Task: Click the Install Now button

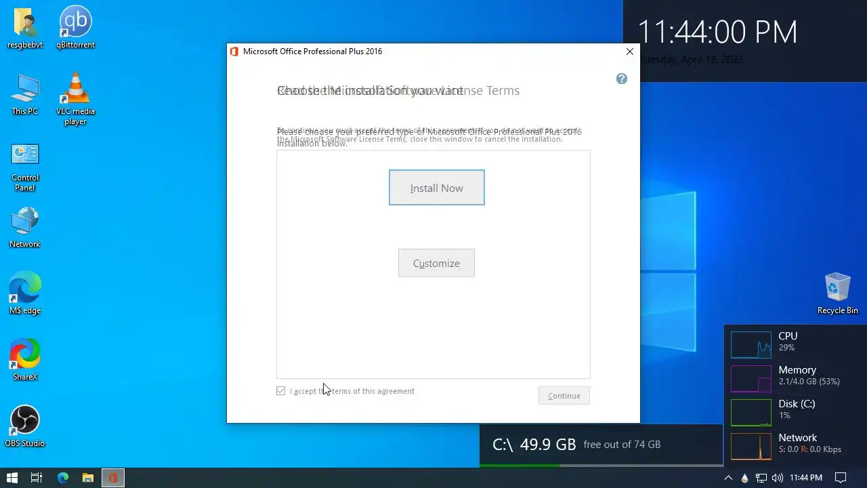Action: pyautogui.click(x=436, y=188)
